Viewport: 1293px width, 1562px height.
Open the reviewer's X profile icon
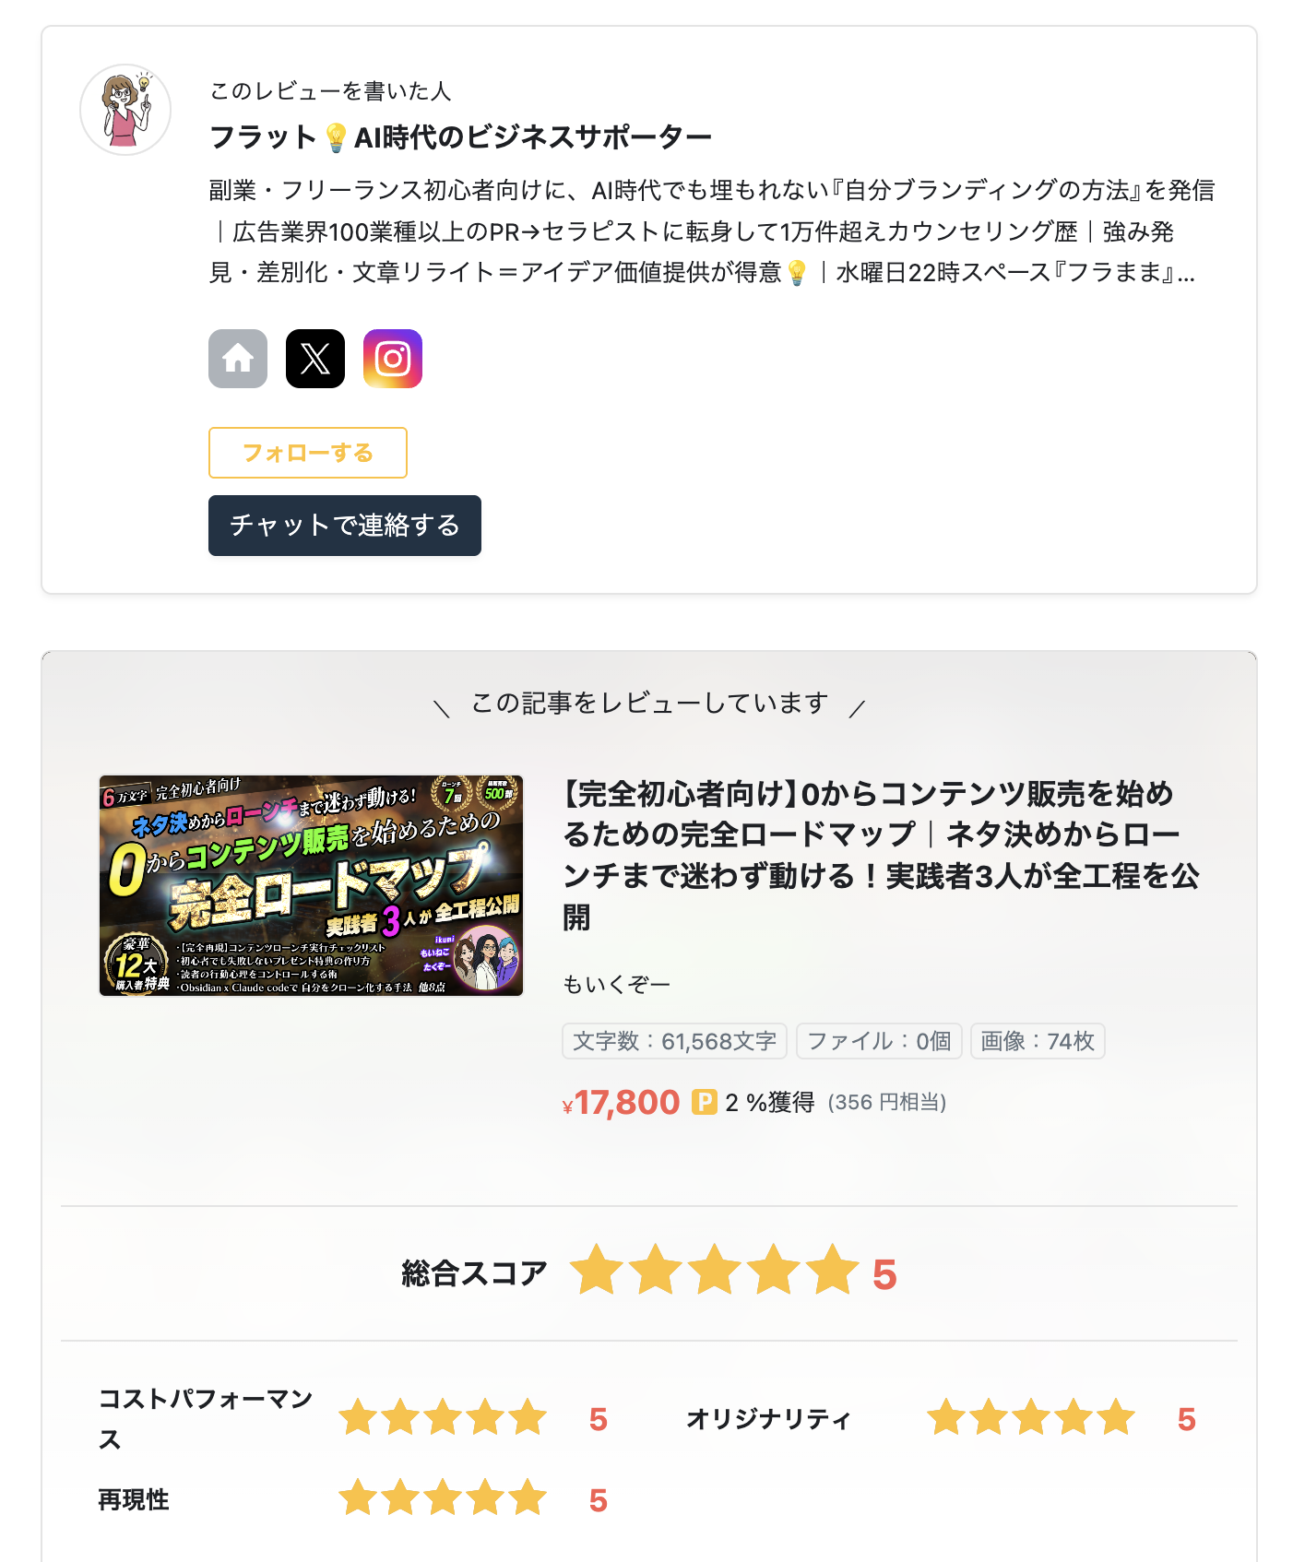click(x=315, y=359)
